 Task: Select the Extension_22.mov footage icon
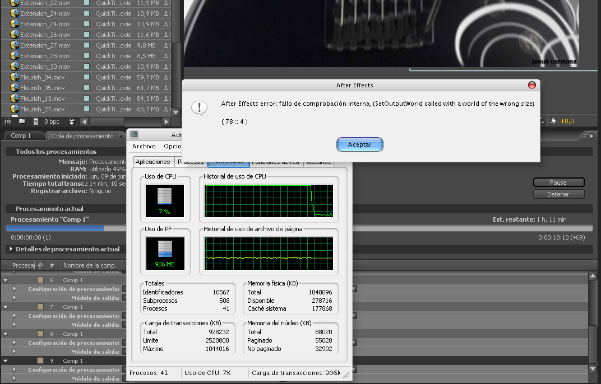[15, 3]
